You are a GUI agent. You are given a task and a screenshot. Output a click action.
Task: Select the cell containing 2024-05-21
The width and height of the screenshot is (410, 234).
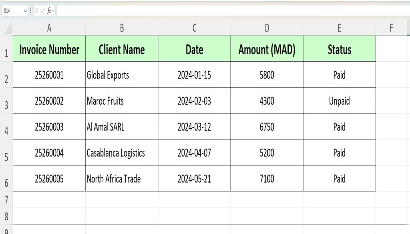(x=194, y=179)
